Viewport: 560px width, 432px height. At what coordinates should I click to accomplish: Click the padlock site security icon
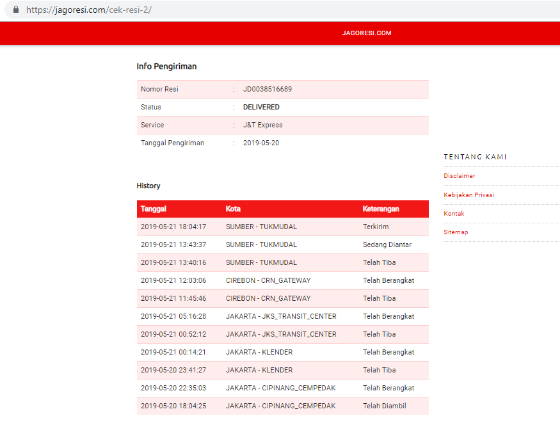[x=16, y=10]
